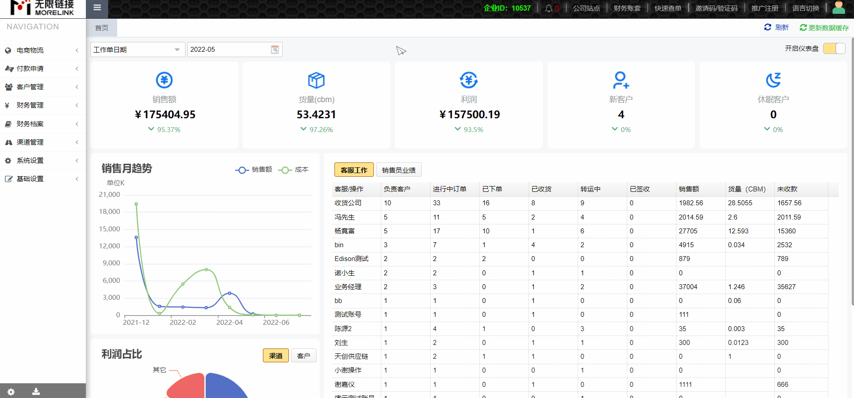Click the user avatar icon

tap(838, 8)
